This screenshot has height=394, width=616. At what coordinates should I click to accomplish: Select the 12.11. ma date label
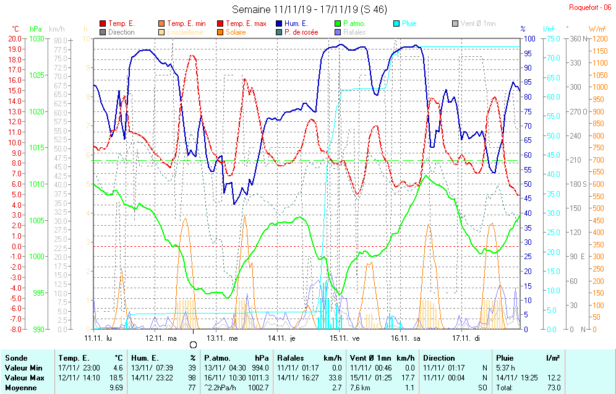pyautogui.click(x=161, y=338)
